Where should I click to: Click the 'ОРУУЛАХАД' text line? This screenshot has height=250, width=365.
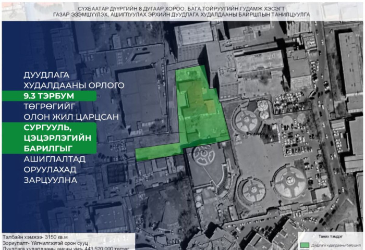click(x=50, y=170)
